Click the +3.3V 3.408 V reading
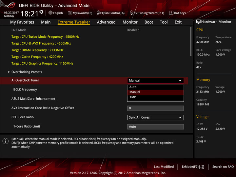Screen dimensions: 236x177 coord(201,141)
